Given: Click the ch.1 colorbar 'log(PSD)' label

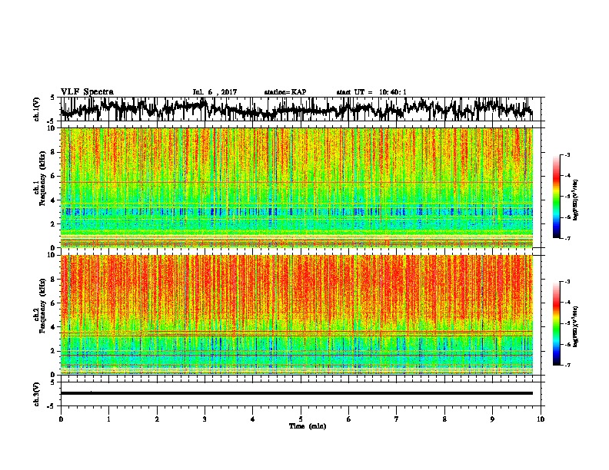Looking at the screenshot, I should pos(575,200).
